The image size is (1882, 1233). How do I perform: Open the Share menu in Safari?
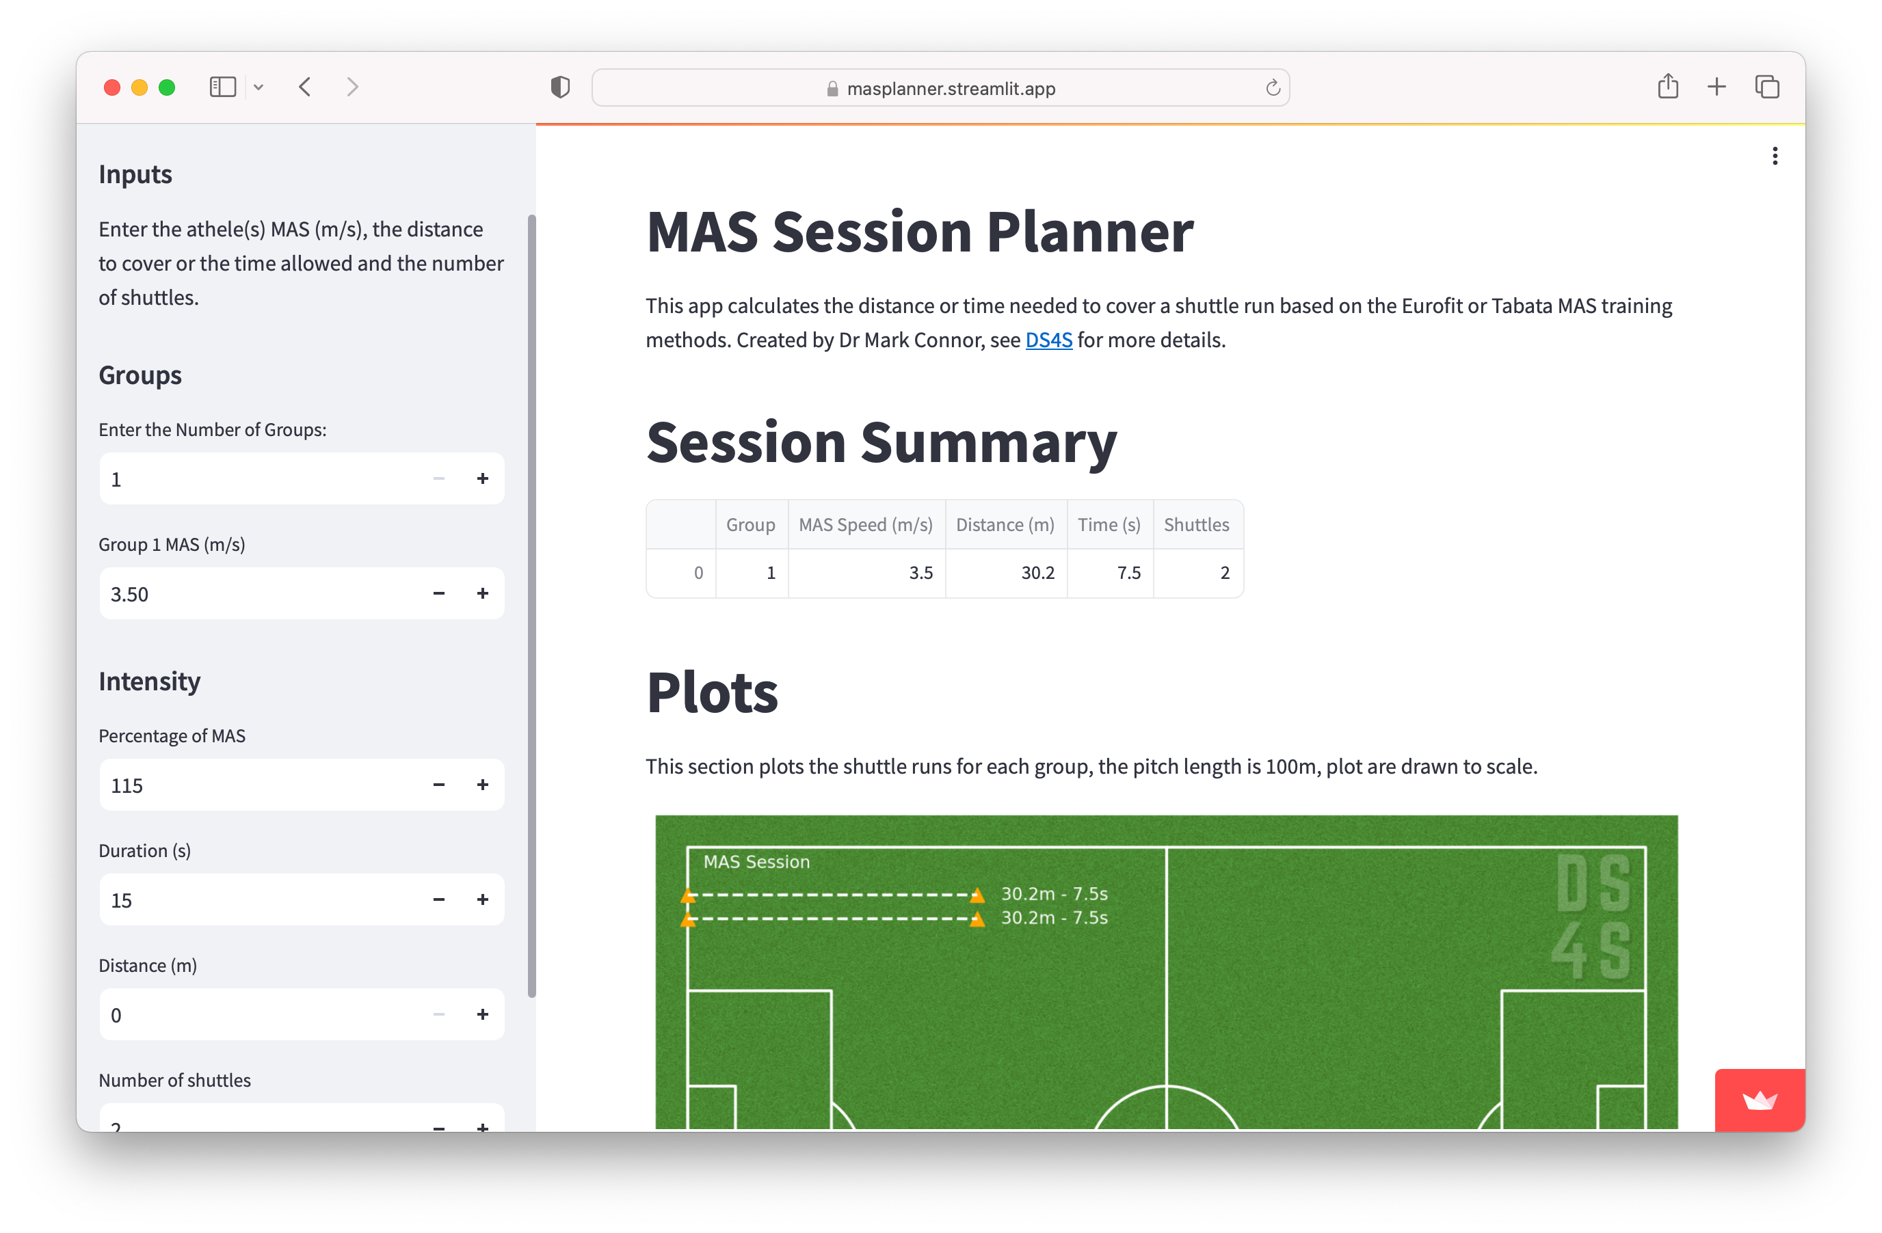(1669, 86)
